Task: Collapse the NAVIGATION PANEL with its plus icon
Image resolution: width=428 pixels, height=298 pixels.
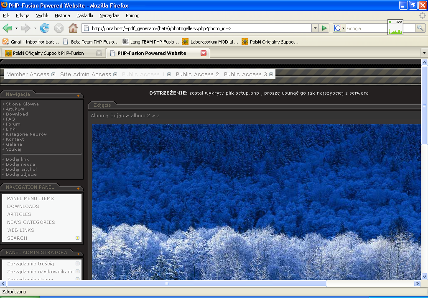Action: pos(78,189)
